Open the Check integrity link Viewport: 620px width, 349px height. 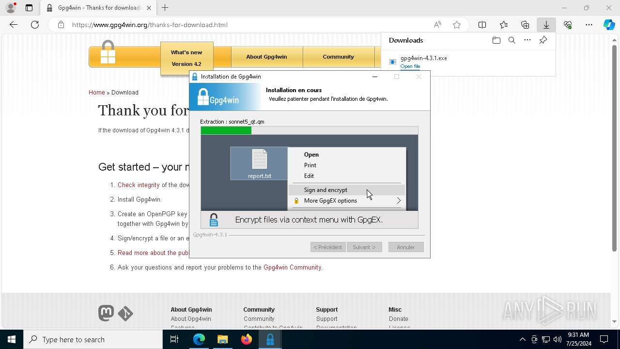pyautogui.click(x=139, y=185)
